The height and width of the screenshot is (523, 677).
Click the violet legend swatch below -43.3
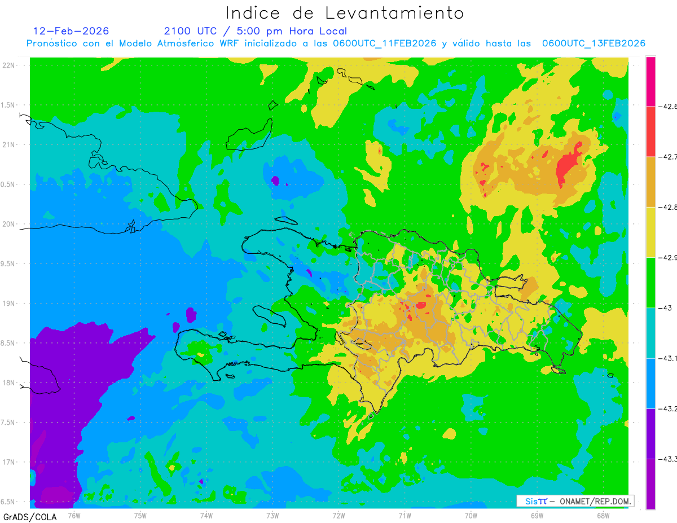pyautogui.click(x=650, y=484)
